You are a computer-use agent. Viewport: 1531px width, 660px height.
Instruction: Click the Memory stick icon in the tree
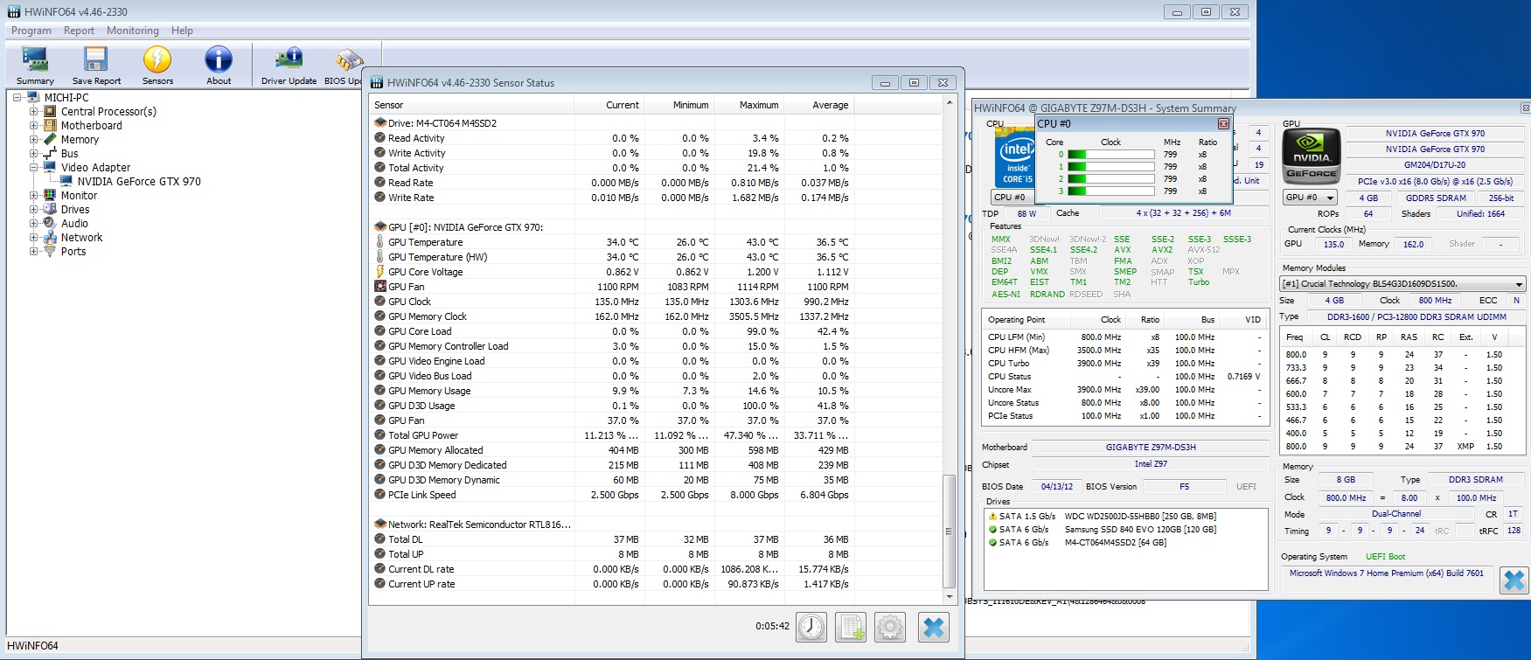[51, 139]
